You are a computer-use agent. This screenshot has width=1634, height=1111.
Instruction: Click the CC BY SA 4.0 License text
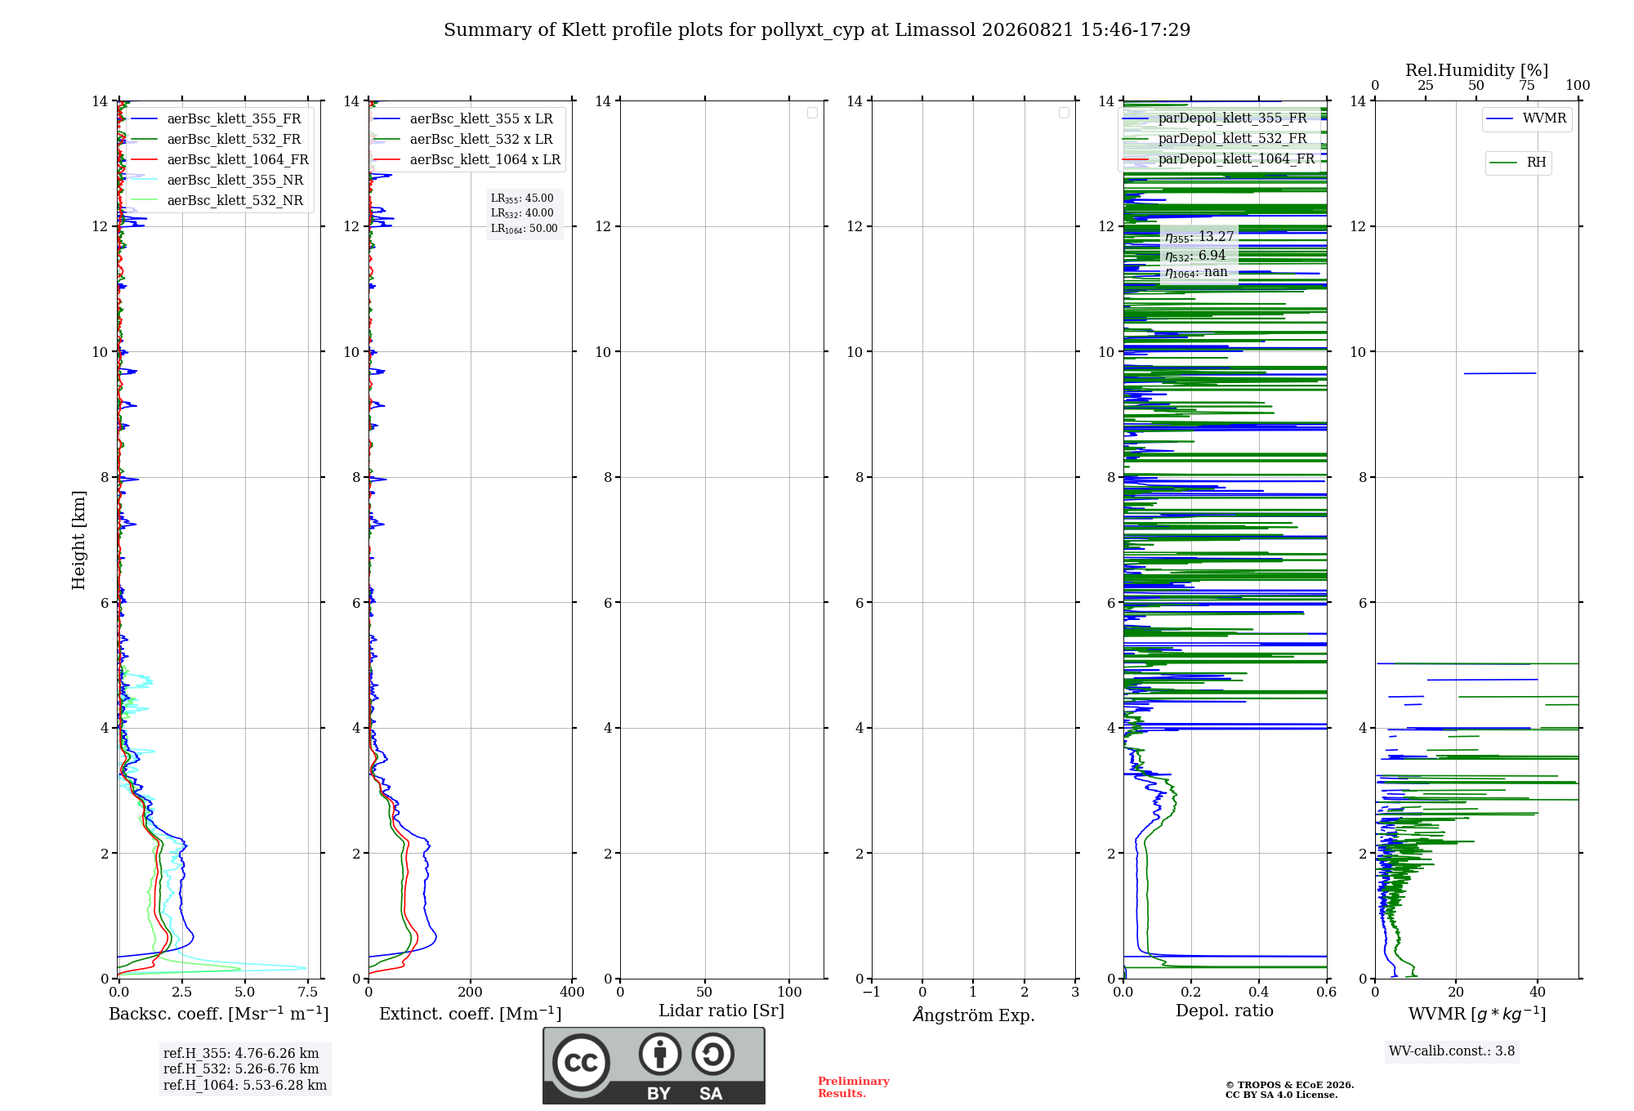click(x=1281, y=1095)
